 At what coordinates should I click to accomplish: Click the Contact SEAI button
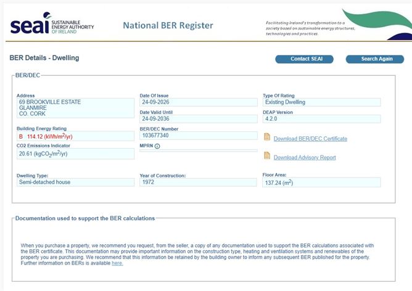point(304,59)
